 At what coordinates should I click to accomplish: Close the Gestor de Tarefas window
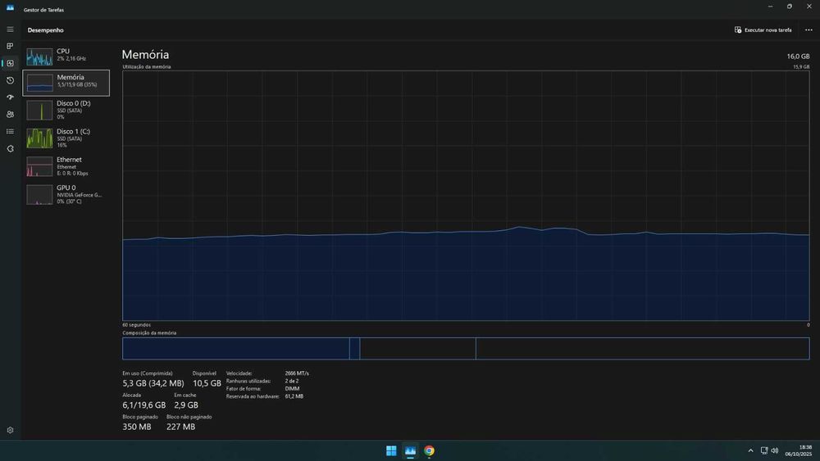click(x=809, y=7)
